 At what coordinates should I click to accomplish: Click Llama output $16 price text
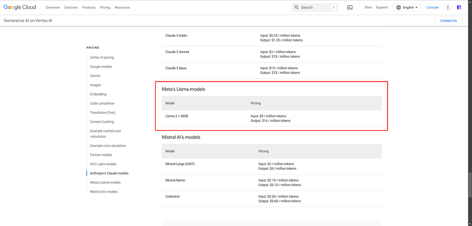coord(270,121)
